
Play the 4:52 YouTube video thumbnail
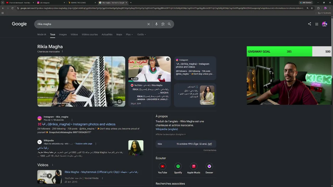pyautogui.click(x=150, y=69)
